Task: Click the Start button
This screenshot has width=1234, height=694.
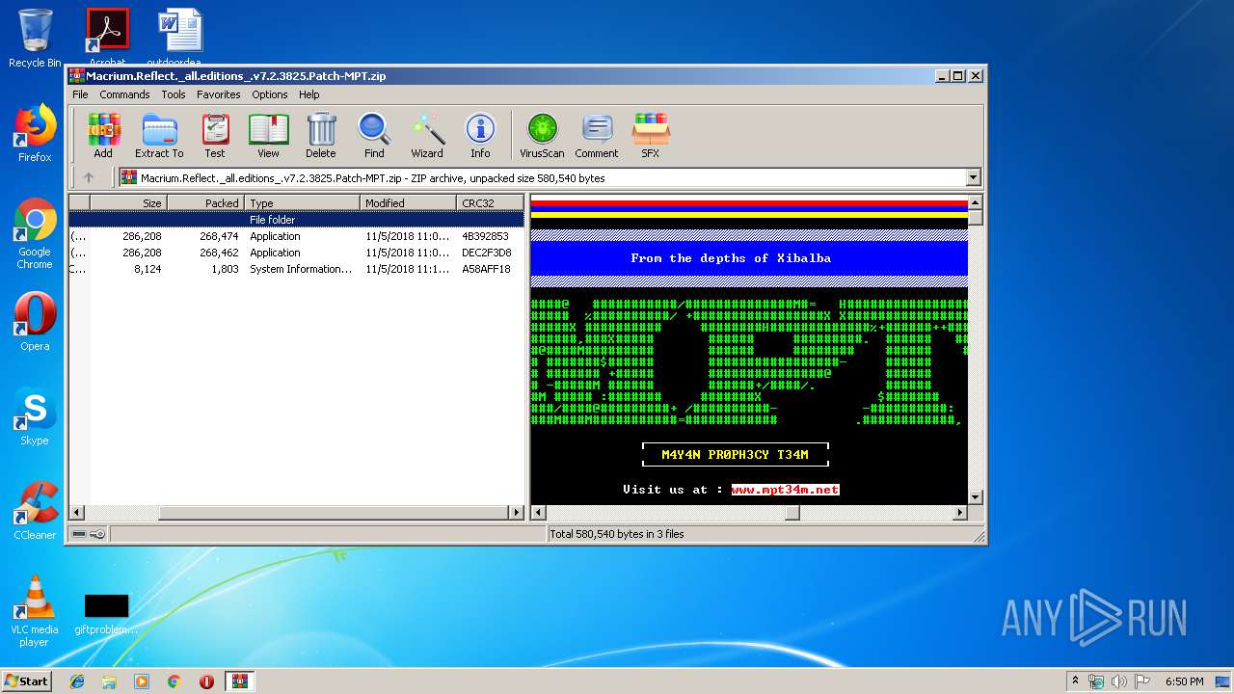Action: [27, 681]
